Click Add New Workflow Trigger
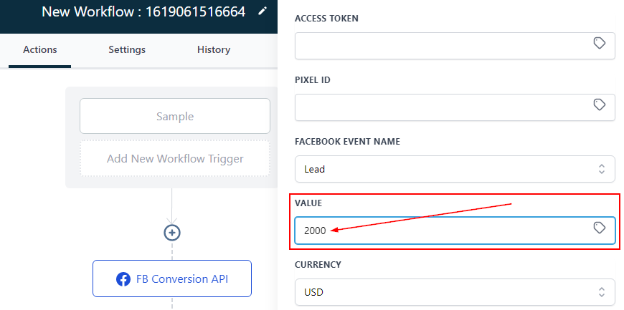 click(175, 158)
